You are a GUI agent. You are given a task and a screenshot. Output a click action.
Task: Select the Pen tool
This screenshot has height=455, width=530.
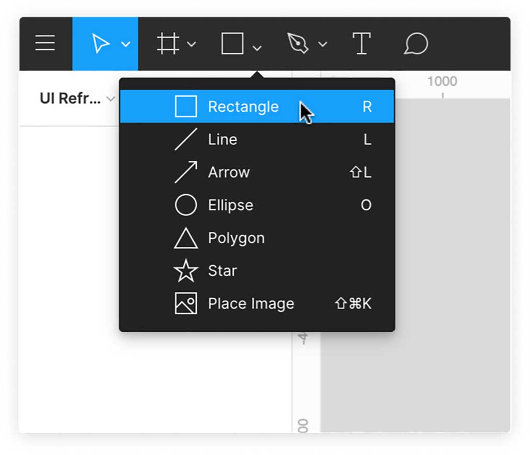click(x=298, y=43)
